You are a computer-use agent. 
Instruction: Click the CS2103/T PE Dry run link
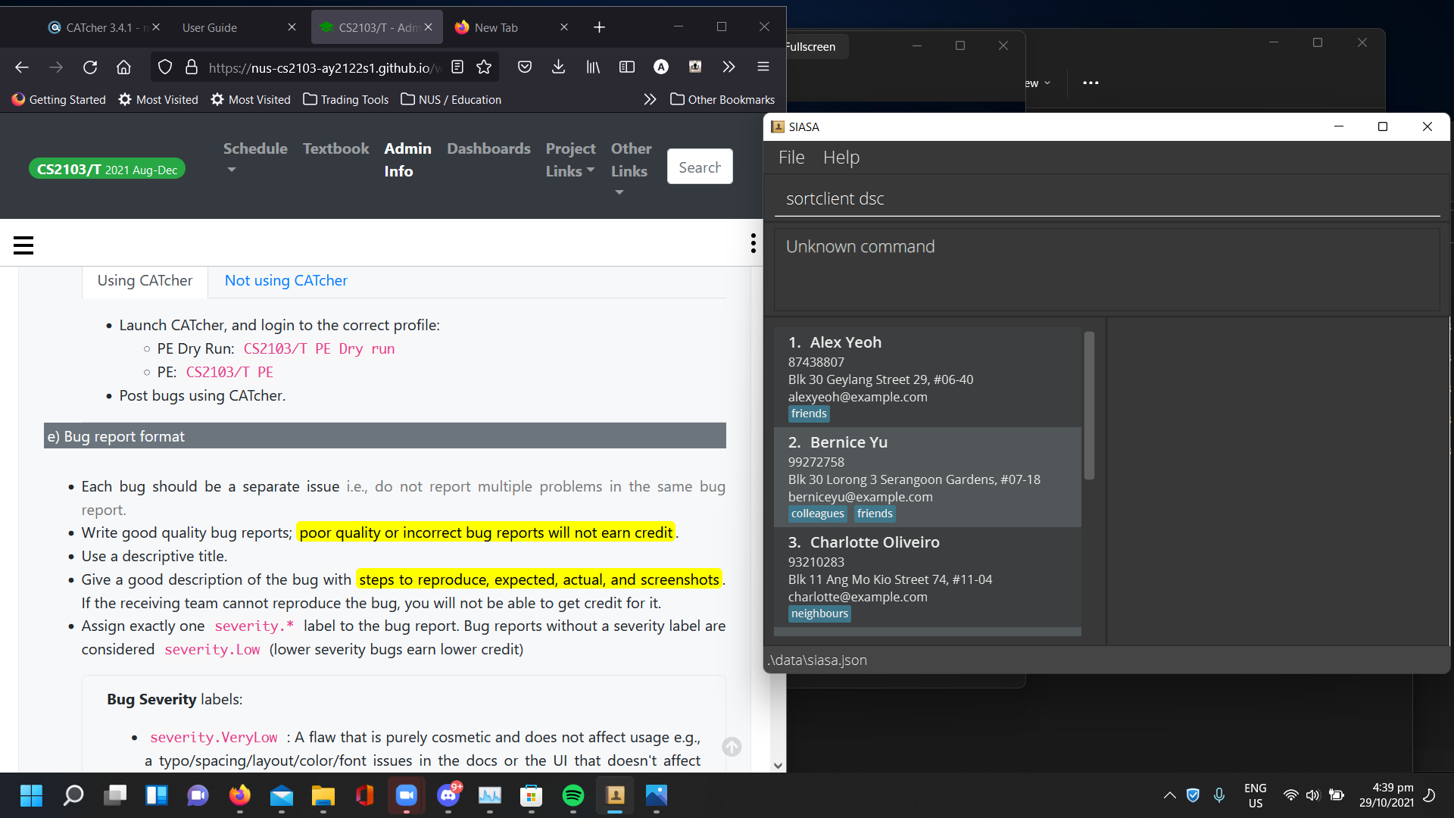pos(319,348)
